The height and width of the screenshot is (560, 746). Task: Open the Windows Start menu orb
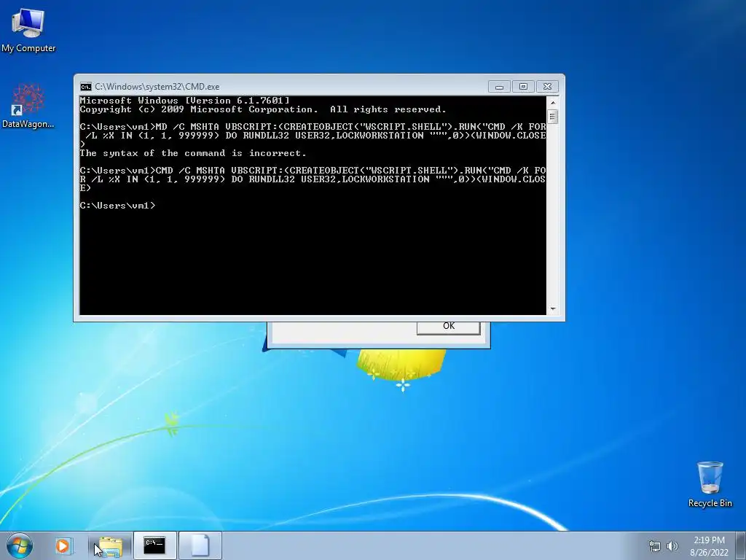(x=20, y=545)
